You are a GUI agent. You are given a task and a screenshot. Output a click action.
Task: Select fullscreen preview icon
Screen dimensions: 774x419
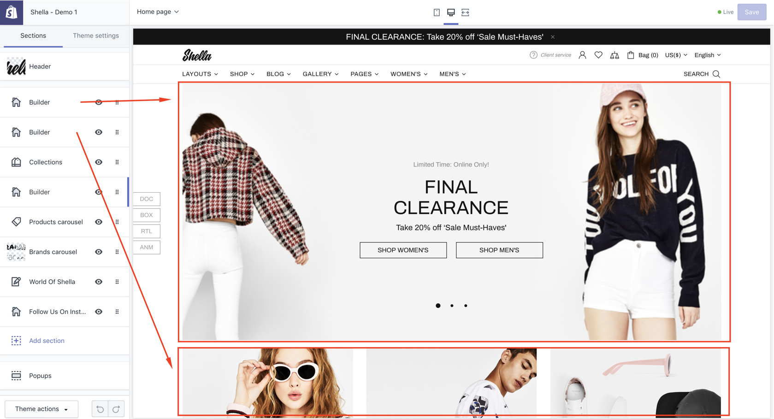pyautogui.click(x=465, y=12)
